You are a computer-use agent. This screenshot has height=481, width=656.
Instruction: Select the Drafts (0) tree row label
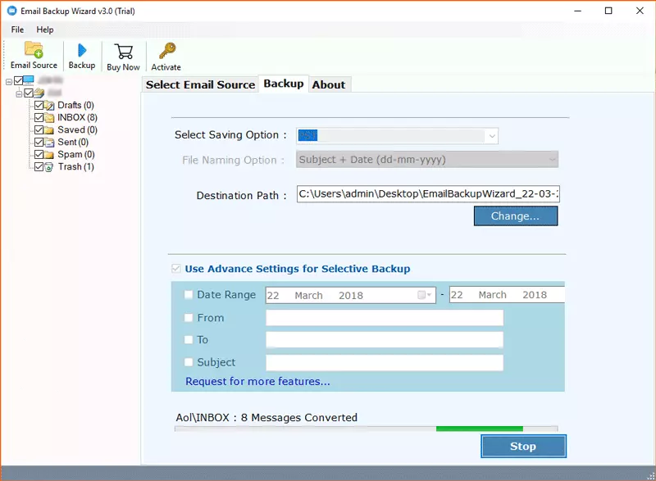75,105
